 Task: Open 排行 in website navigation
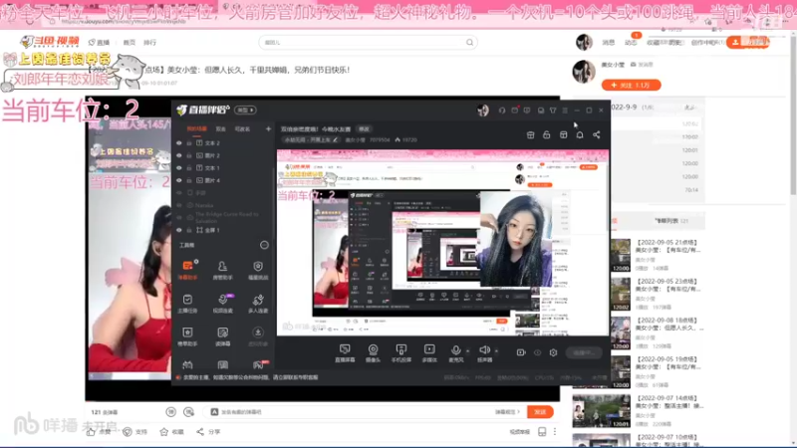(x=150, y=43)
